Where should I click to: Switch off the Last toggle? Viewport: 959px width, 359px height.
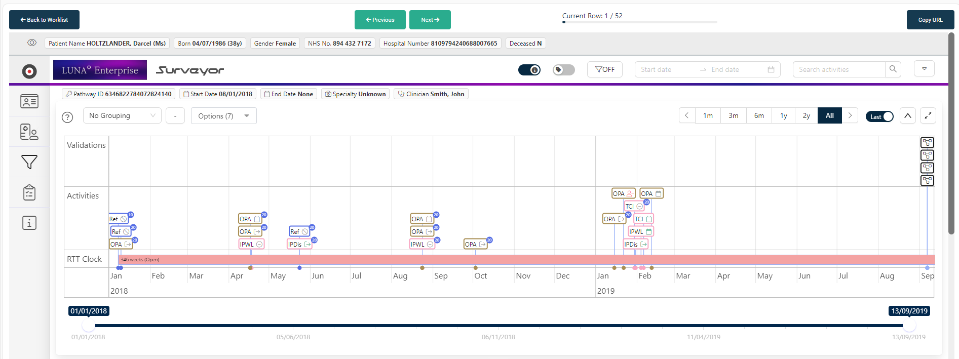879,116
